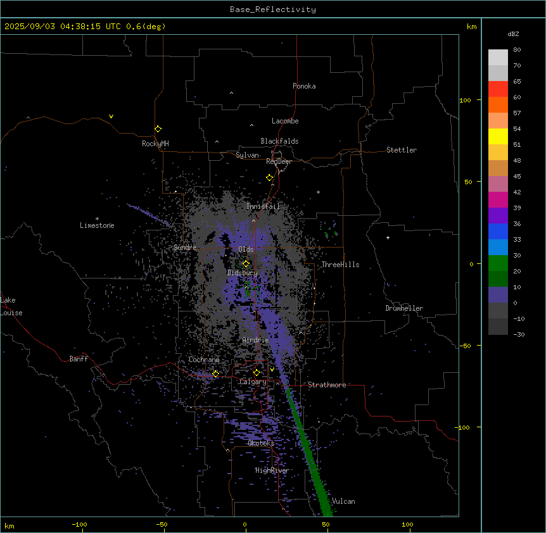Select the bright yellow 51-54 dBZ swatch
This screenshot has height=533, width=546.
498,136
